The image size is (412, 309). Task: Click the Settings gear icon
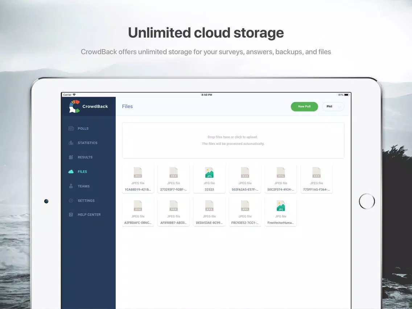pos(71,201)
